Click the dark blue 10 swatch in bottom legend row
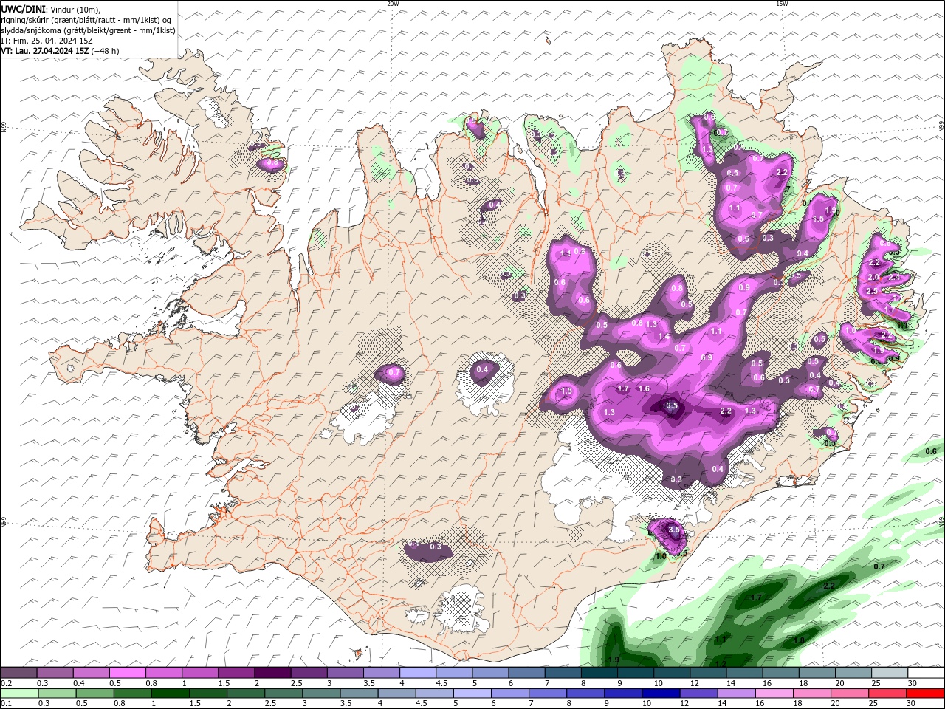Image resolution: width=945 pixels, height=709 pixels. [x=660, y=693]
